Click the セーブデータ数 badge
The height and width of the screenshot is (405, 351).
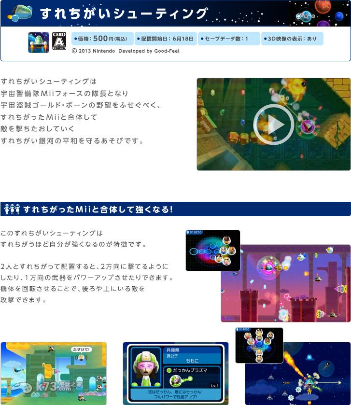click(x=229, y=39)
